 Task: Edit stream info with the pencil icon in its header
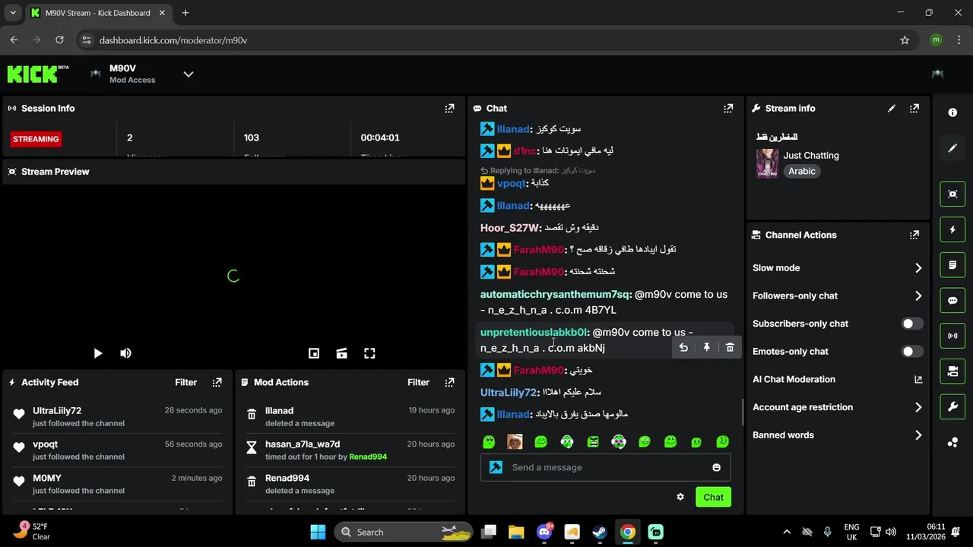click(892, 109)
